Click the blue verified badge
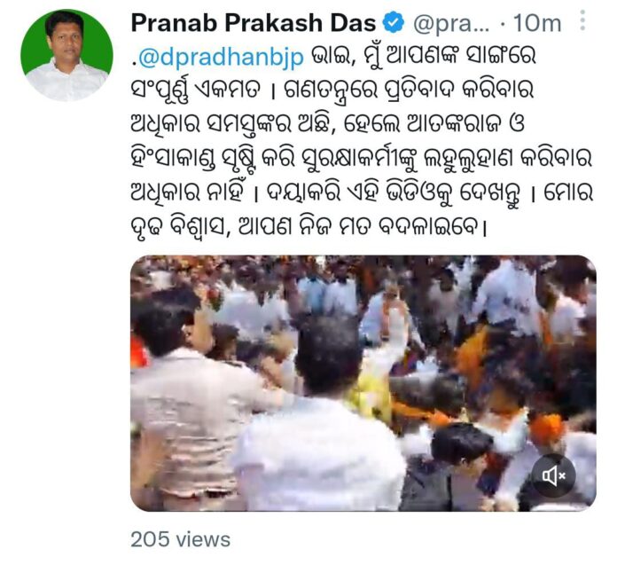This screenshot has width=617, height=565. [394, 23]
